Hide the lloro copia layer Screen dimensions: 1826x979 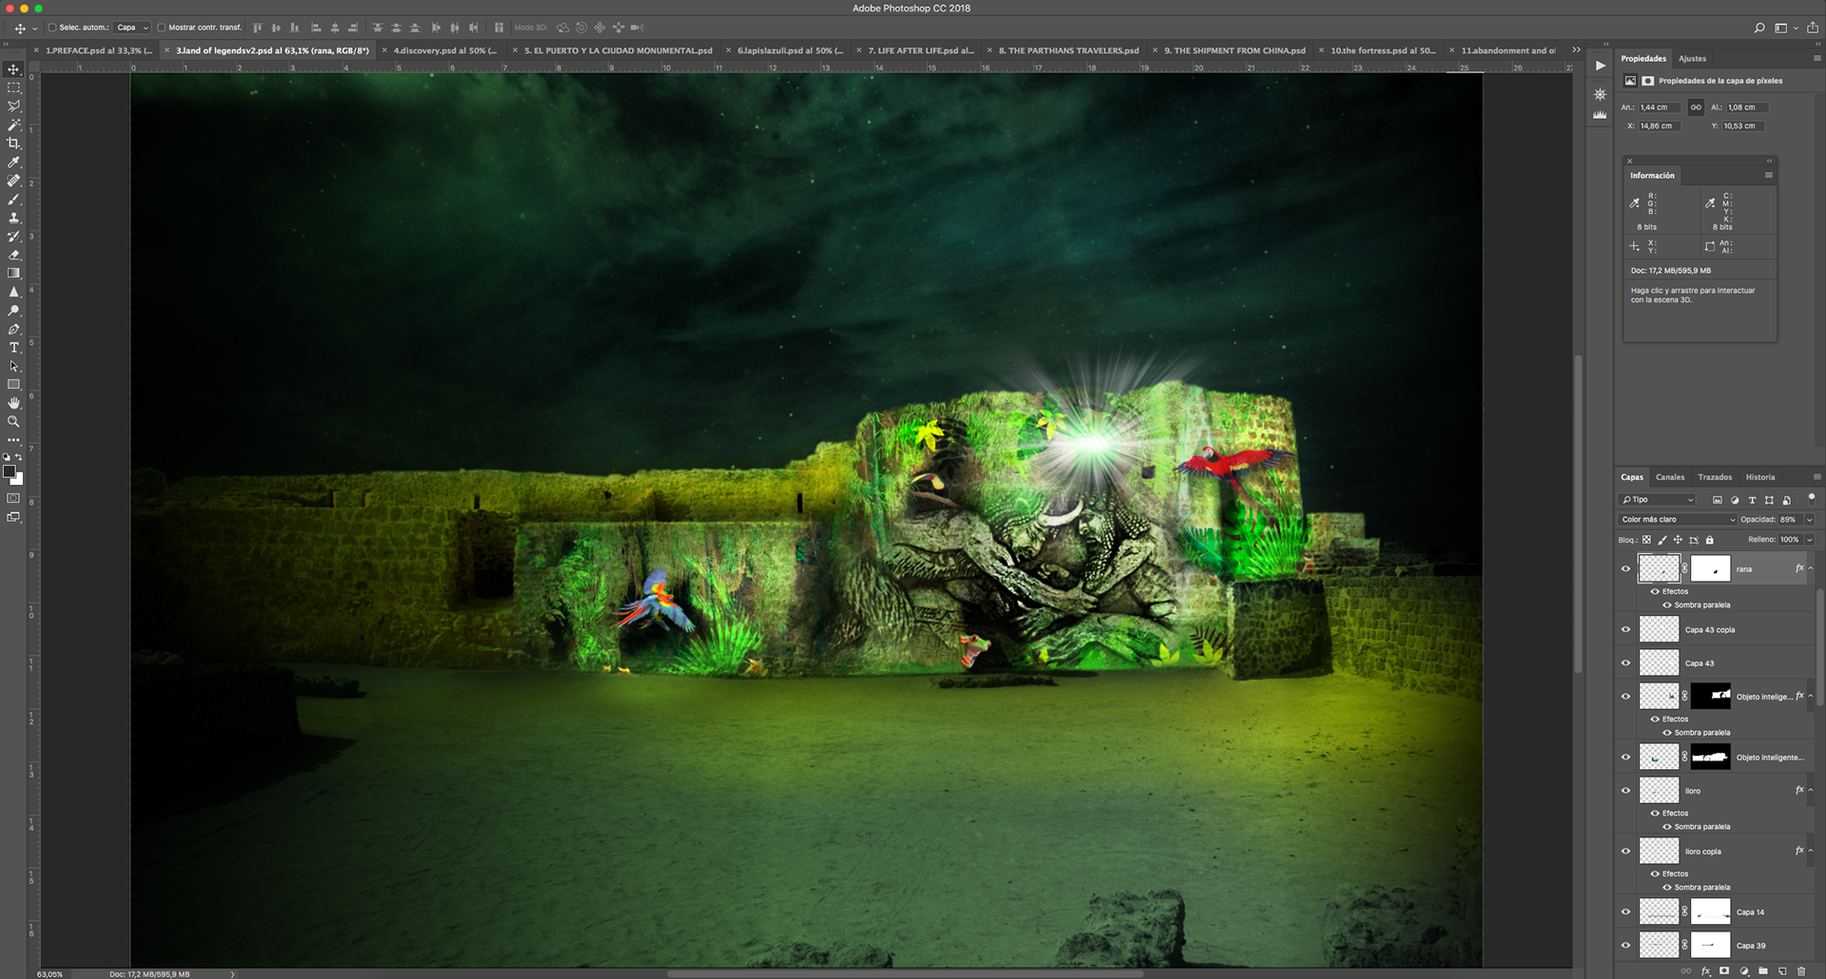click(1625, 851)
